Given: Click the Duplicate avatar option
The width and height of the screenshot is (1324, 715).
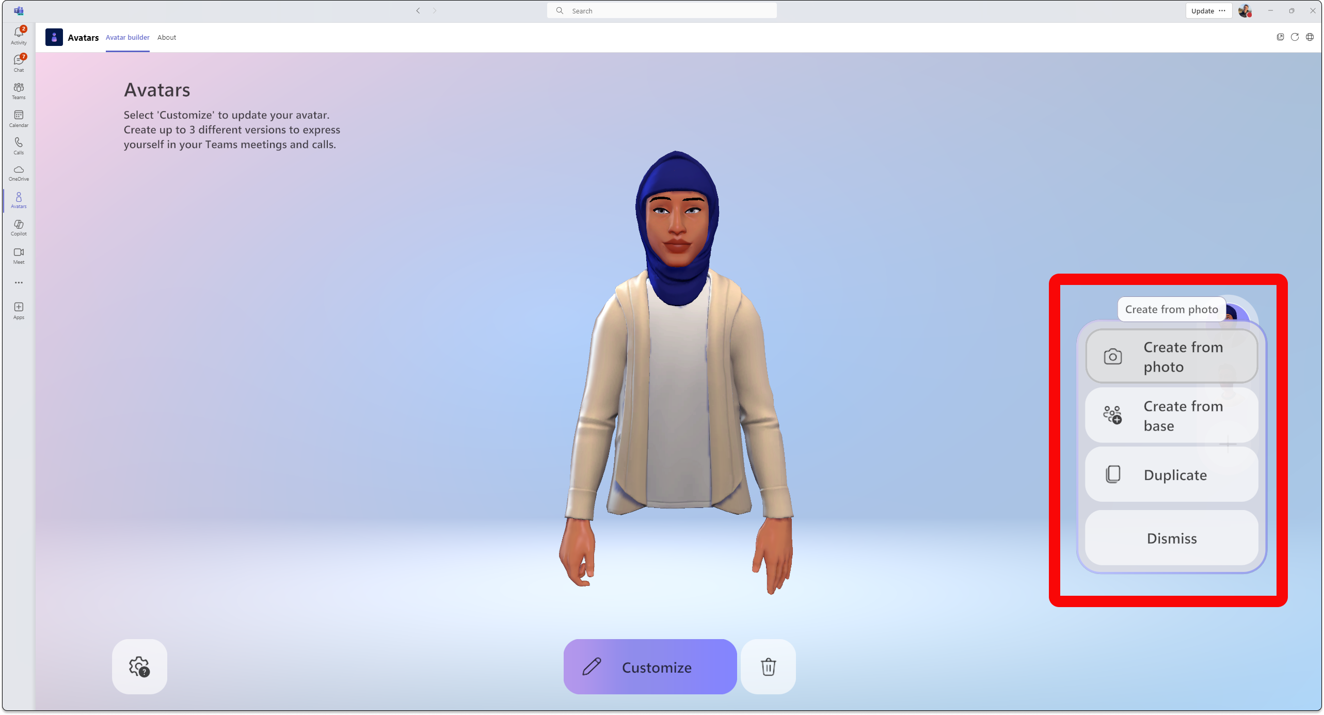Looking at the screenshot, I should (x=1171, y=474).
